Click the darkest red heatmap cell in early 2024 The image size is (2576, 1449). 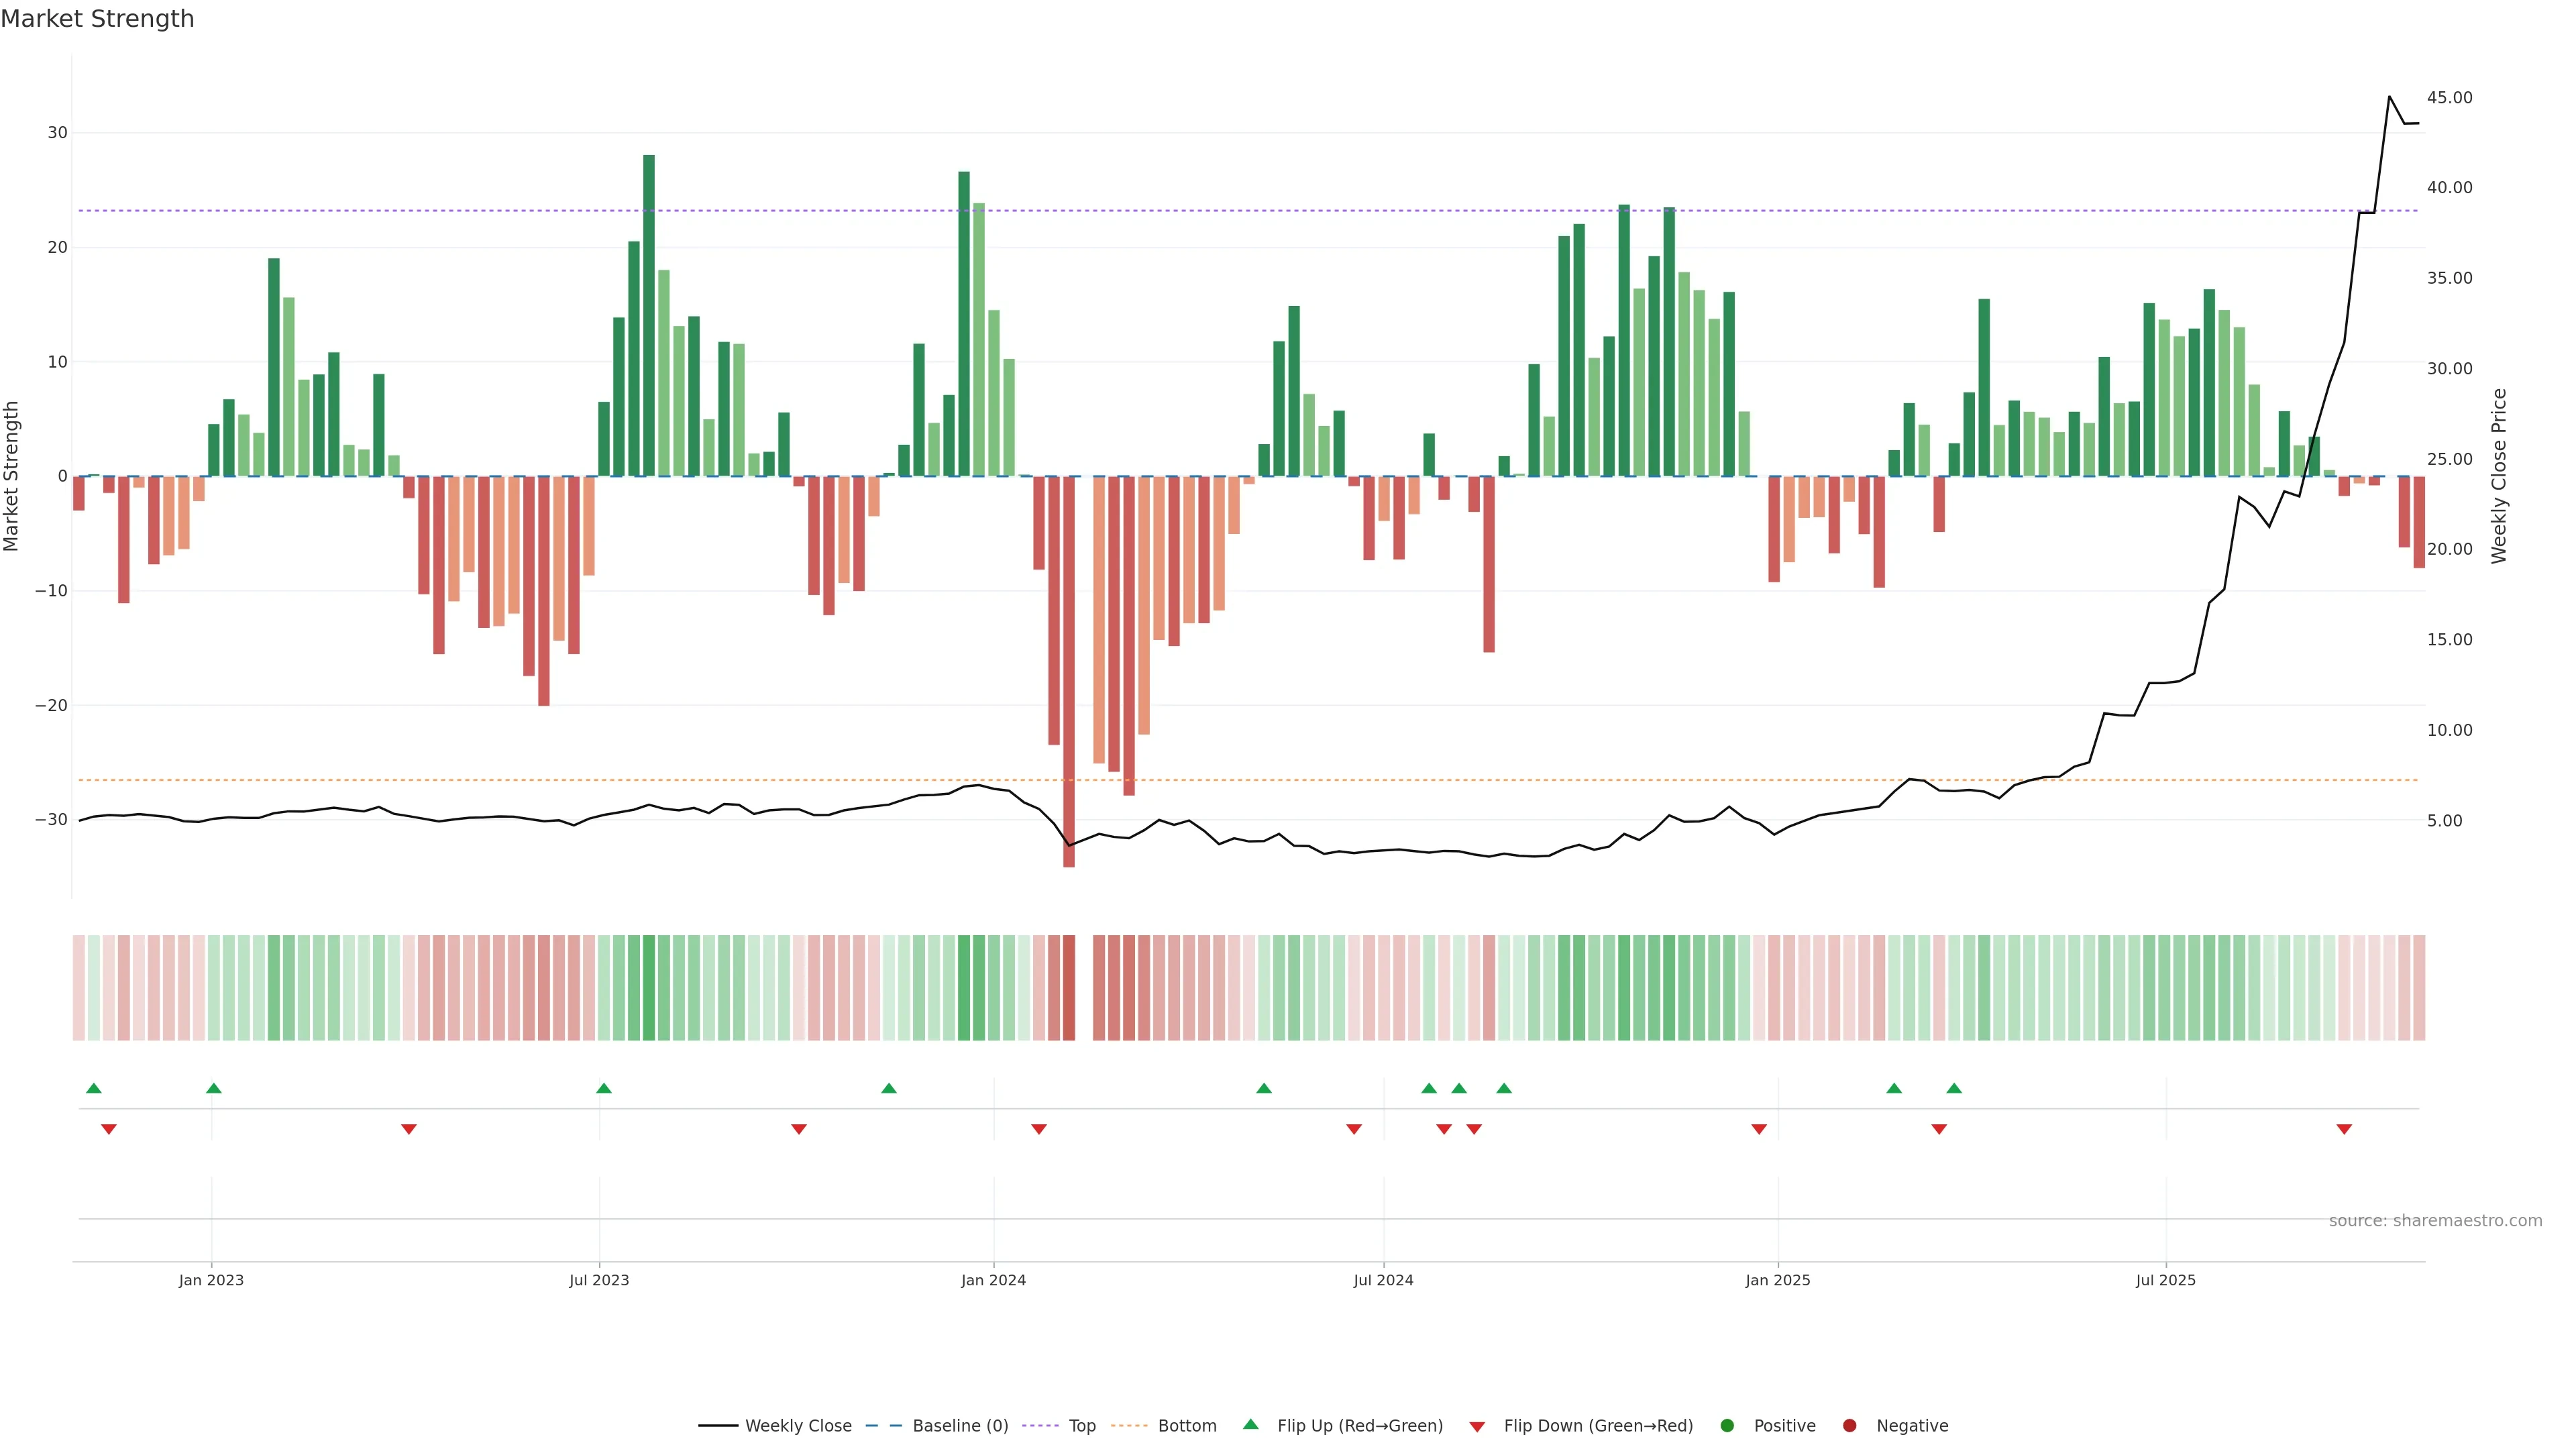tap(1069, 987)
